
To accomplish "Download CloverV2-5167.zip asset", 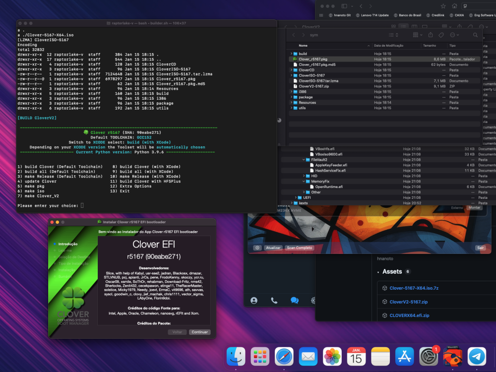I will (x=408, y=302).
